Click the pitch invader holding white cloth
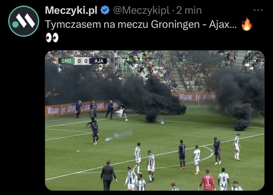273x195 pixels. pyautogui.click(x=123, y=113)
